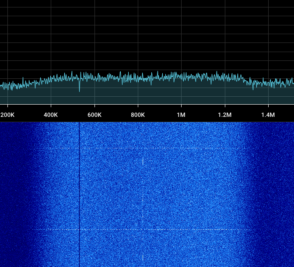The height and width of the screenshot is (267, 294).
Task: Click the 1.2M frequency axis label
Action: point(224,115)
